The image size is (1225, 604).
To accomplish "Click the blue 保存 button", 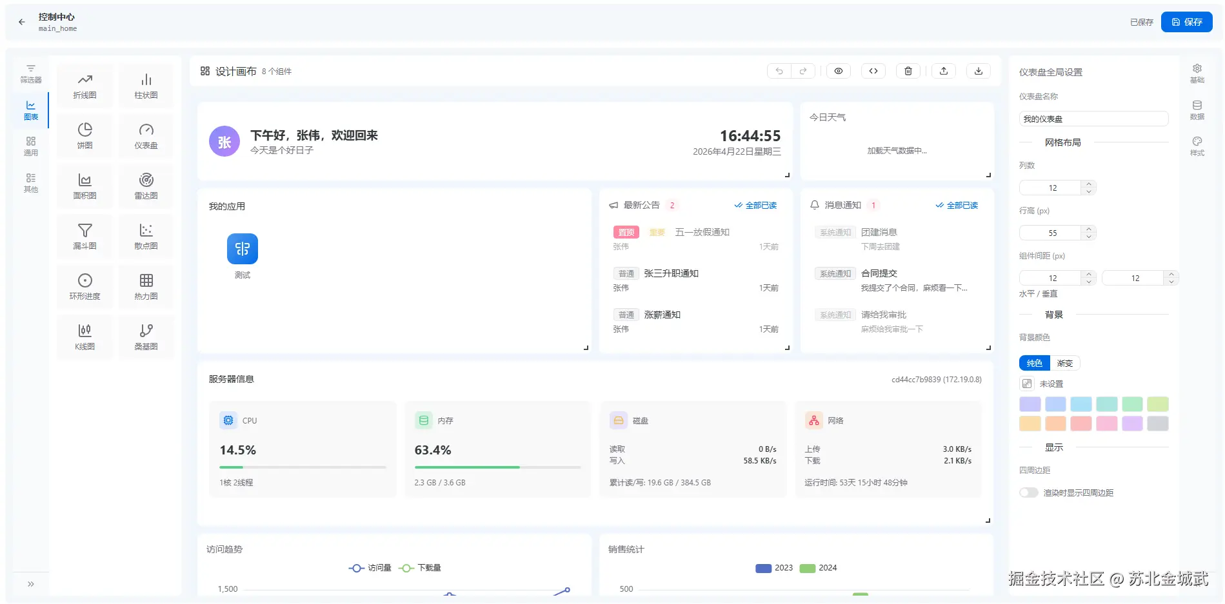I will click(x=1187, y=22).
